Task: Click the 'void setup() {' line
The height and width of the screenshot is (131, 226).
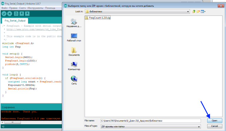Action: coord(12,54)
